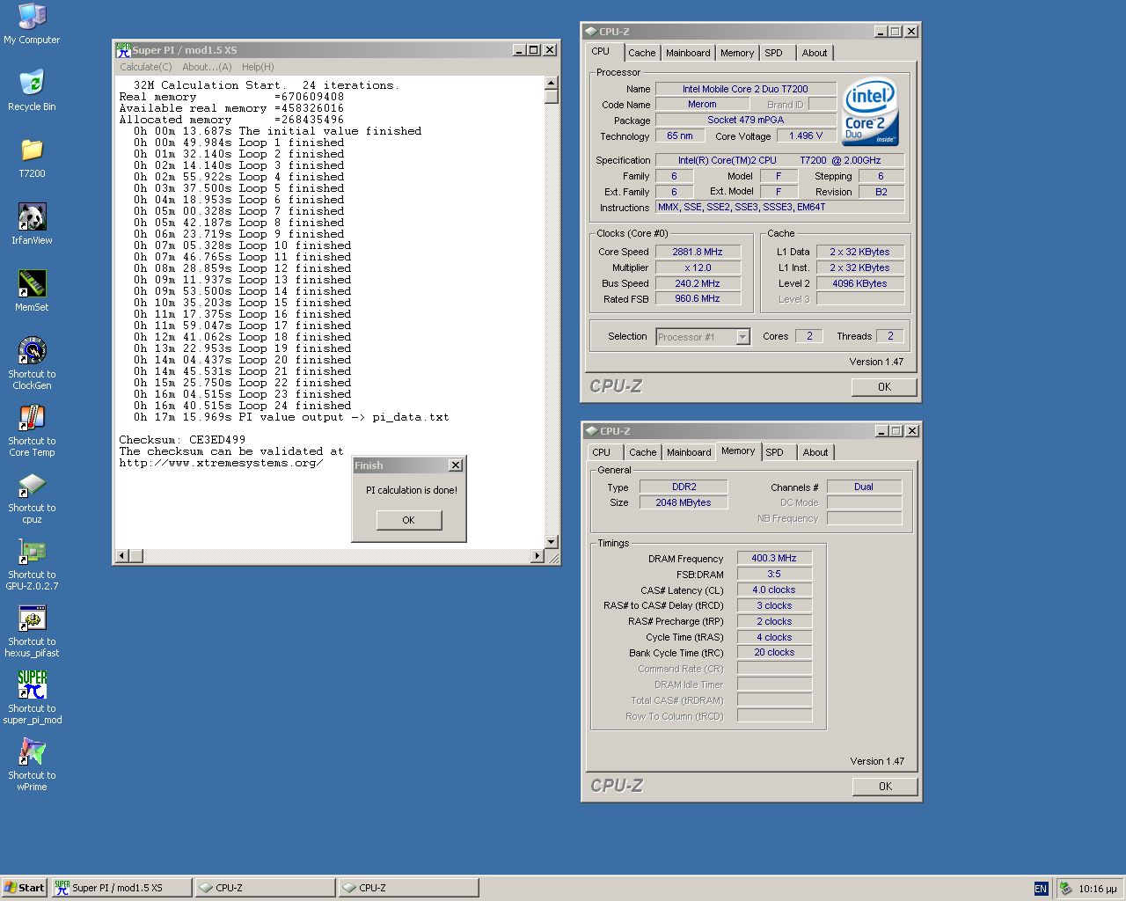Click the Package value Socket 479 mPGA

coord(746,120)
